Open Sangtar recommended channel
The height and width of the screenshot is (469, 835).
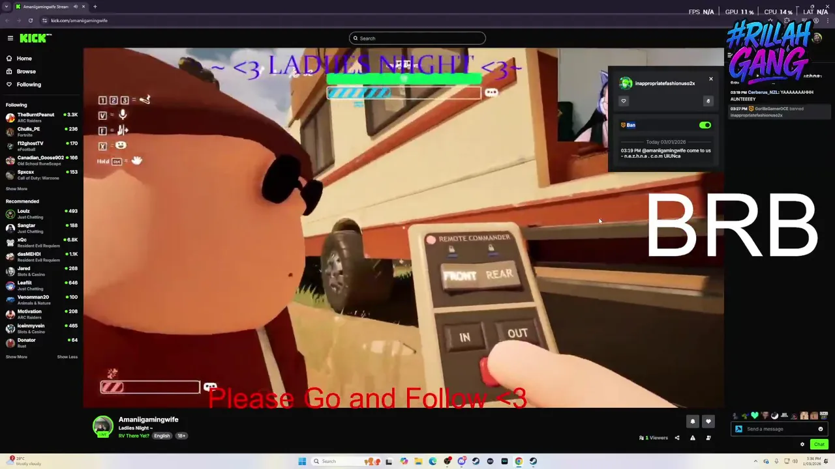42,228
